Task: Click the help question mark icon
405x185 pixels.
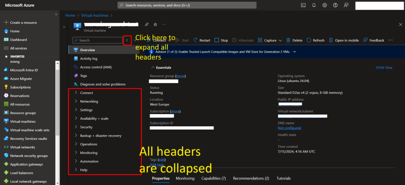Action: [335, 5]
